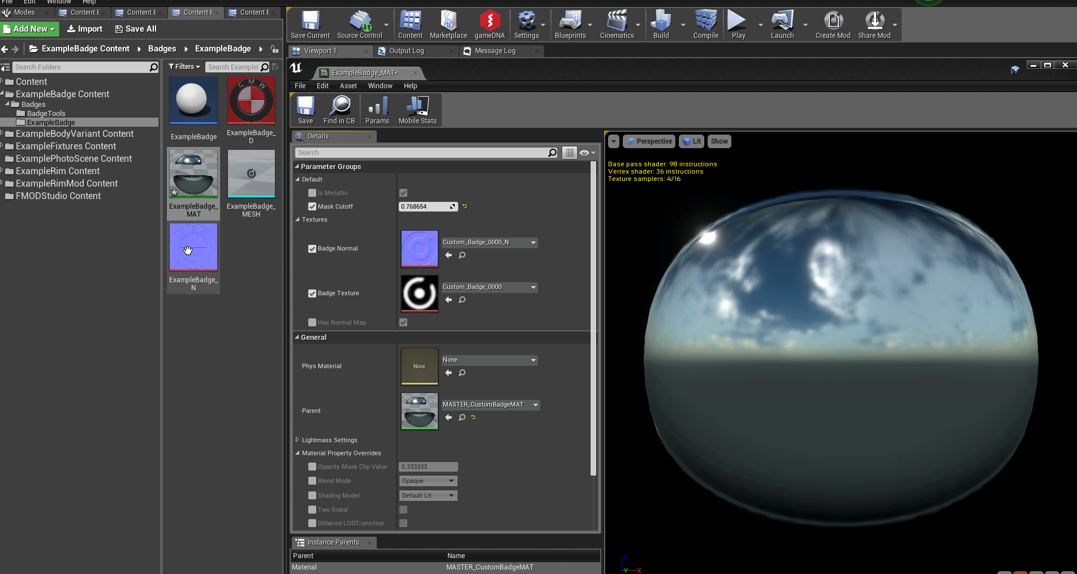Uncheck the Badge Normal parameter
The height and width of the screenshot is (574, 1077).
point(312,249)
